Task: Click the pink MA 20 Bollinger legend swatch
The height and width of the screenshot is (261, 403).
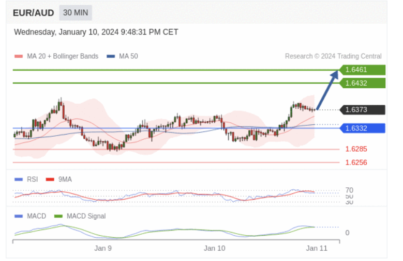Action: pyautogui.click(x=19, y=56)
